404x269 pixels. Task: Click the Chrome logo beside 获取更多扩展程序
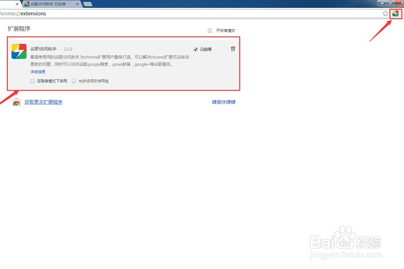tap(17, 102)
